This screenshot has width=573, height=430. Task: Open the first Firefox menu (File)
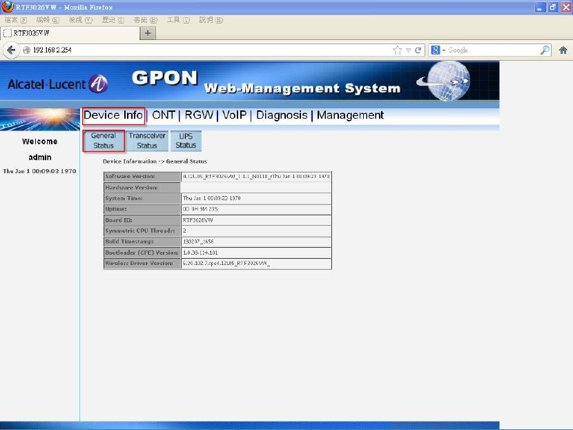tap(16, 20)
